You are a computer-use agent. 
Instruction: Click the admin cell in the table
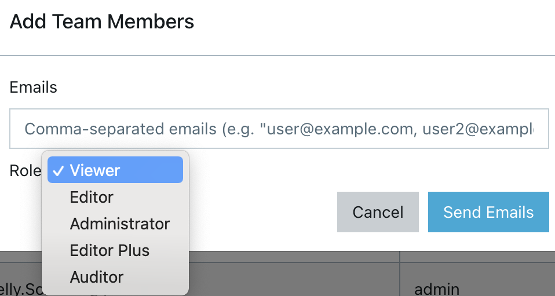pyautogui.click(x=437, y=288)
